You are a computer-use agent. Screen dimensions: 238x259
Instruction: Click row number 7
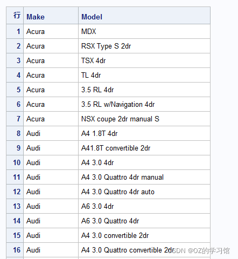click(15, 119)
